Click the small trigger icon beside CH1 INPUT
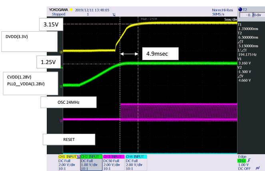This screenshot has height=171, width=265. point(78,157)
